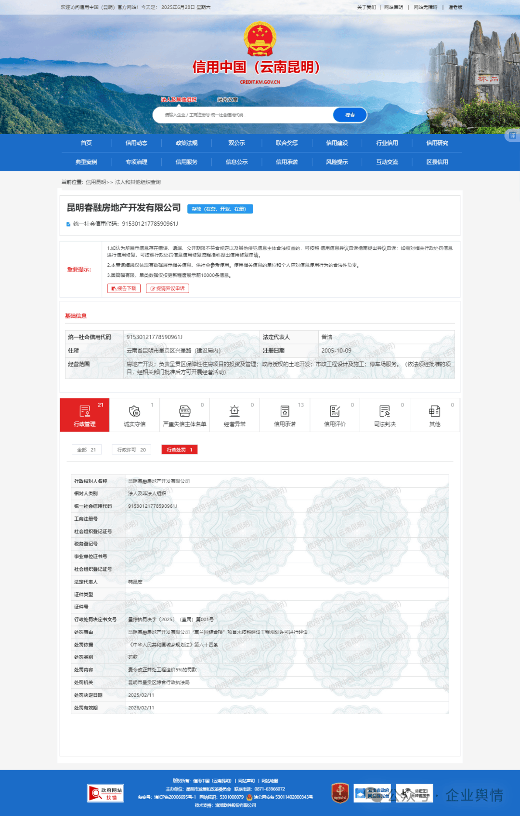Click the 报告下载 button
The height and width of the screenshot is (816, 520).
point(124,288)
